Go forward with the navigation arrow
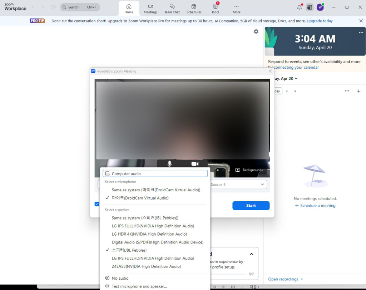 [43, 7]
